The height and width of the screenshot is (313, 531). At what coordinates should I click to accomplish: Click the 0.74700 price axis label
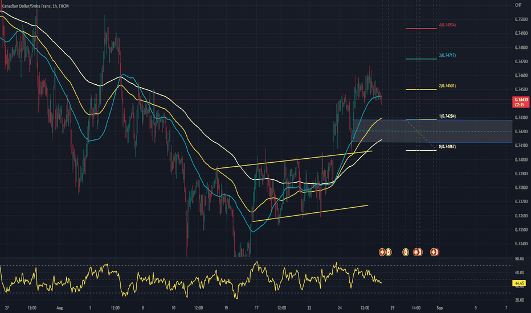pos(521,61)
